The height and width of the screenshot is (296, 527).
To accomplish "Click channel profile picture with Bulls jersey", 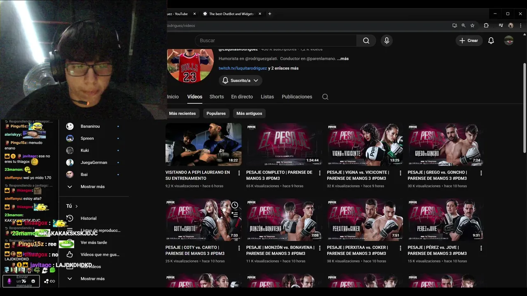I will pos(190,65).
